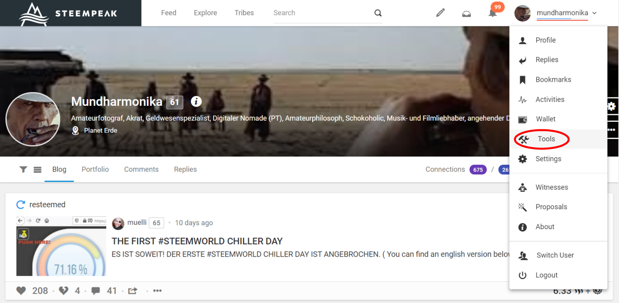Switch to the Comments tab

coord(141,169)
